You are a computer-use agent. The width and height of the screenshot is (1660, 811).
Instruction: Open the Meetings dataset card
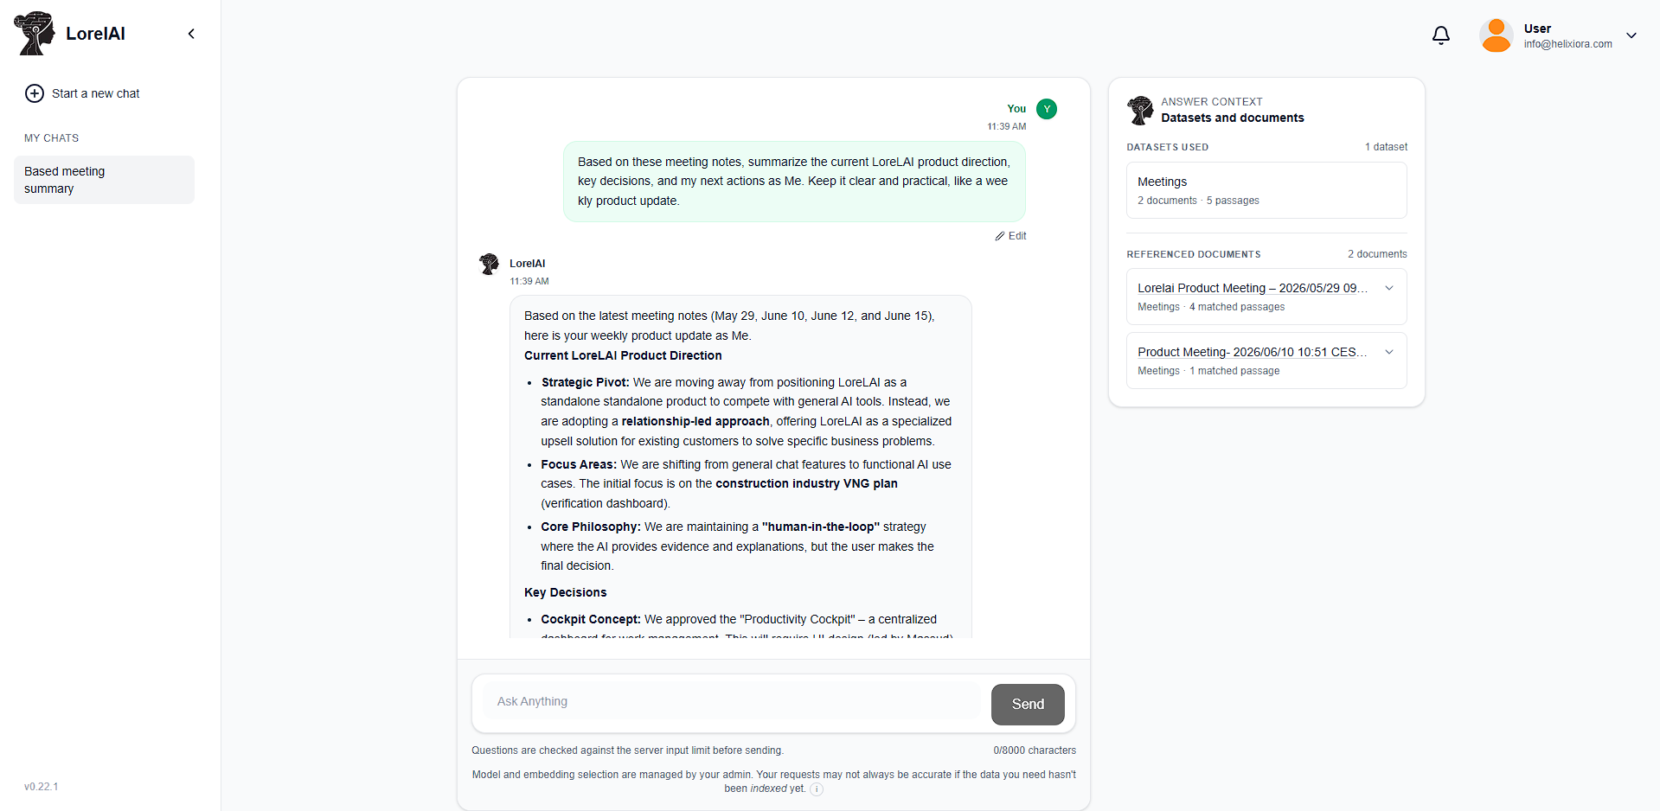1266,190
